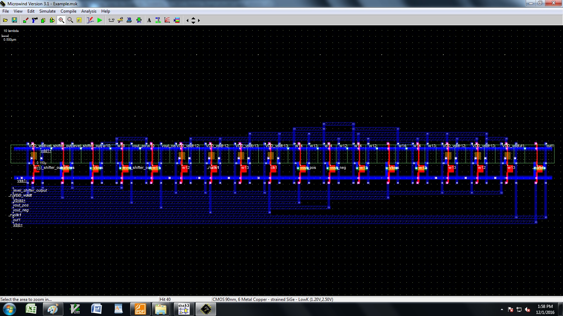563x316 pixels.
Task: Activate the Zoom Out magnifier
Action: coord(70,20)
